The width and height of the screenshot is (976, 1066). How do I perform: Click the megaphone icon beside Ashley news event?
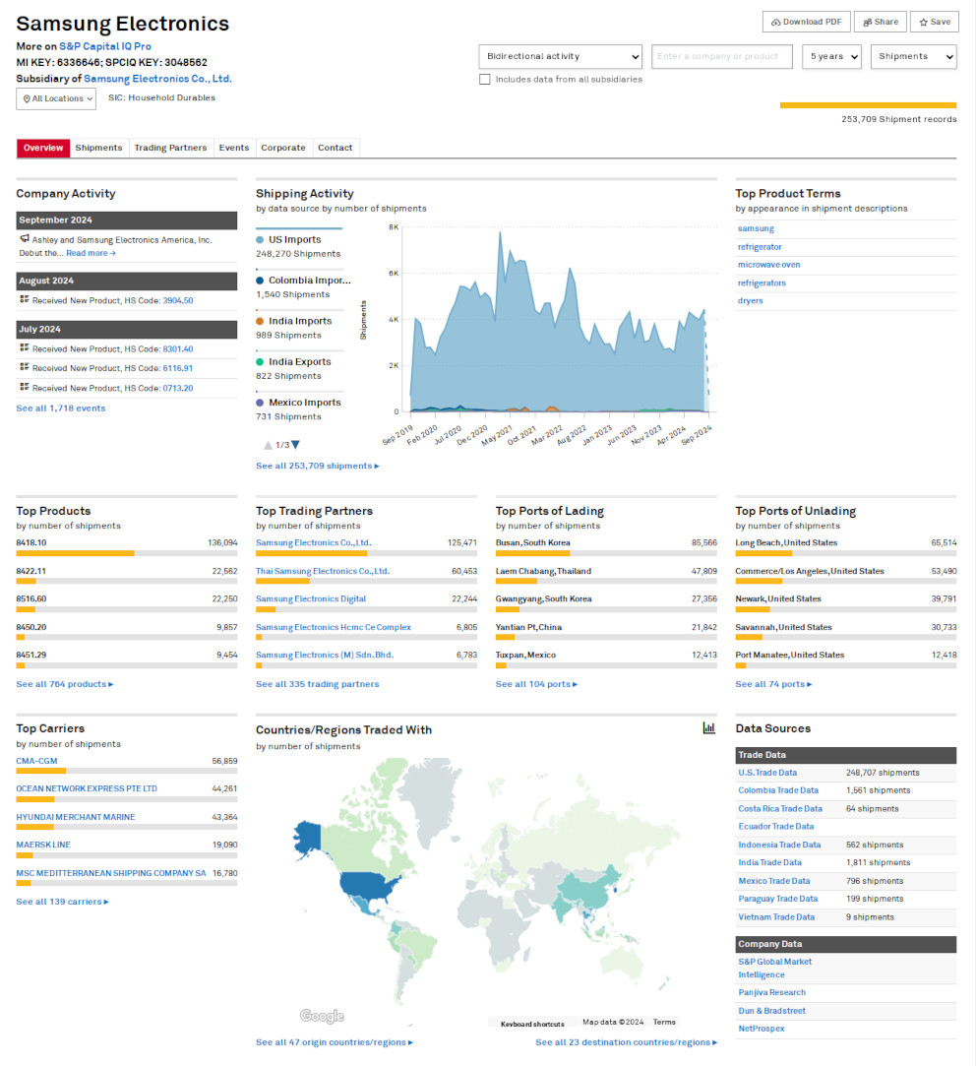[23, 239]
